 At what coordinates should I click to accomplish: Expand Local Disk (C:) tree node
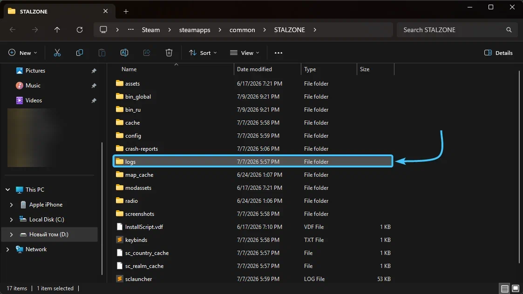pyautogui.click(x=11, y=219)
